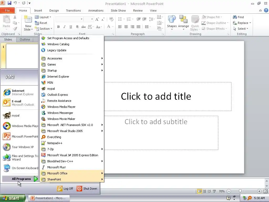Open Microsoft PowerPoint in Start menu pinned list
The width and height of the screenshot is (269, 202).
click(x=20, y=137)
